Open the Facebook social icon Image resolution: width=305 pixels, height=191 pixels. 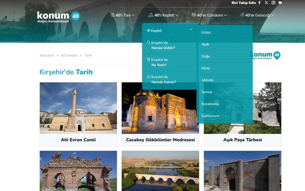coord(260,3)
